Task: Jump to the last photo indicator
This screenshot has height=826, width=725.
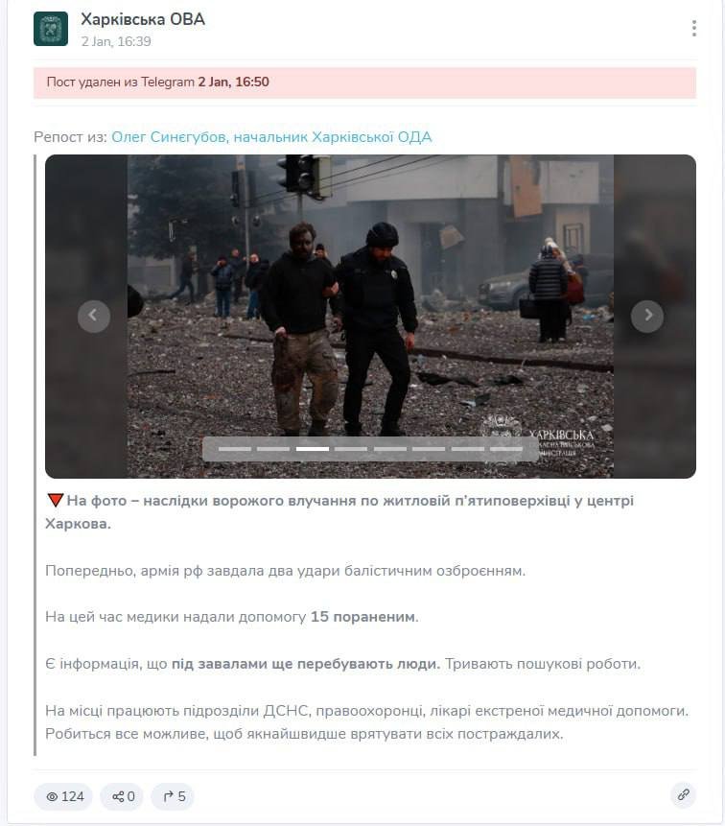Action: (x=506, y=449)
